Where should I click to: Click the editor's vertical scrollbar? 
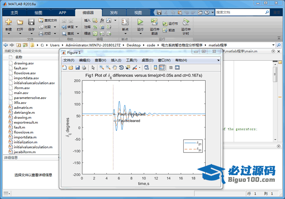click(x=275, y=76)
